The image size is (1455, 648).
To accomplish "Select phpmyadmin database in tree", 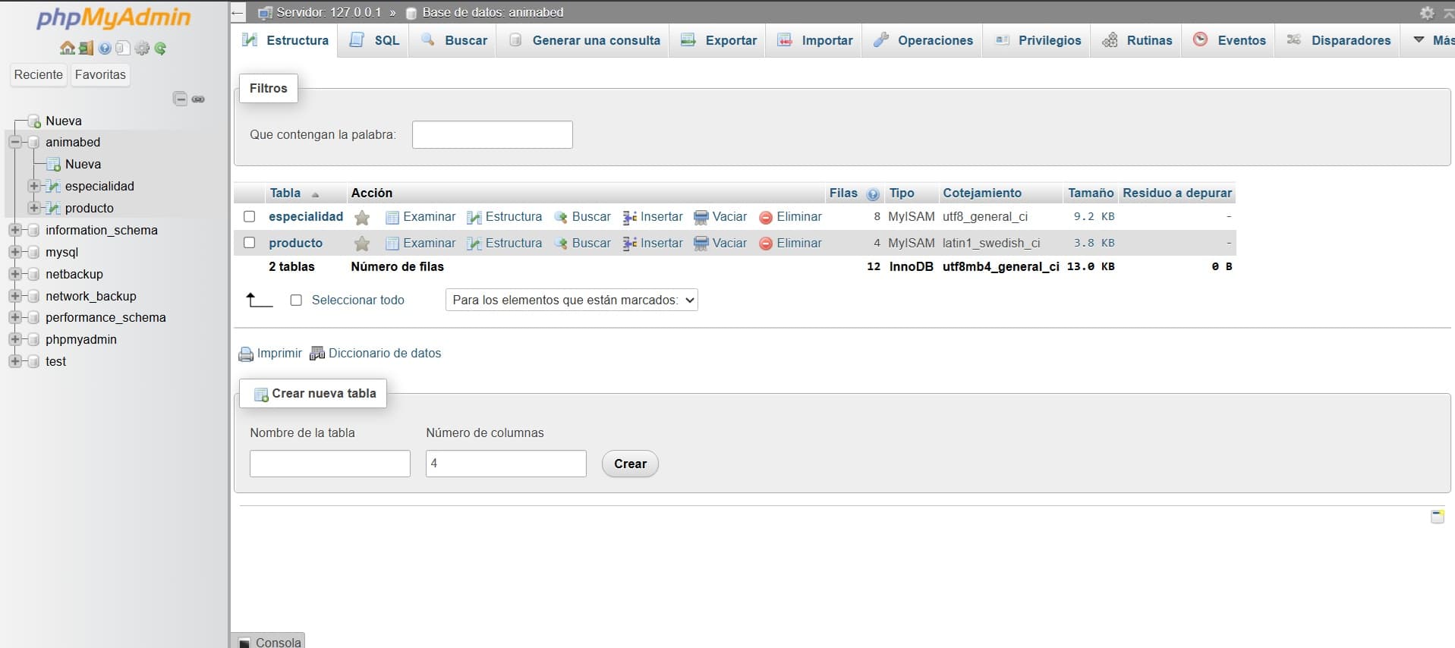I will [x=81, y=339].
